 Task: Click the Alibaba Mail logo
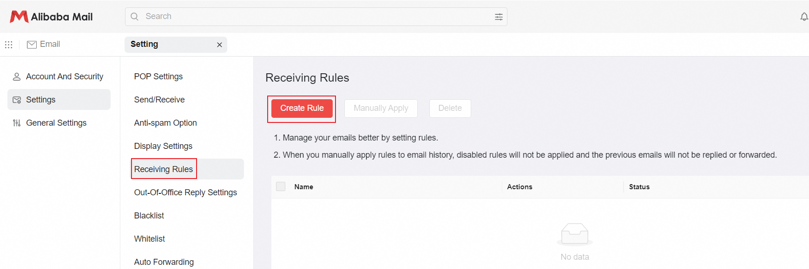(x=51, y=17)
